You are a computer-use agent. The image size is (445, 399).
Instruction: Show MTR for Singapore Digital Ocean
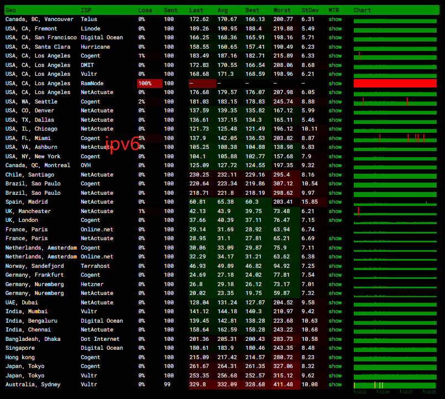335,348
